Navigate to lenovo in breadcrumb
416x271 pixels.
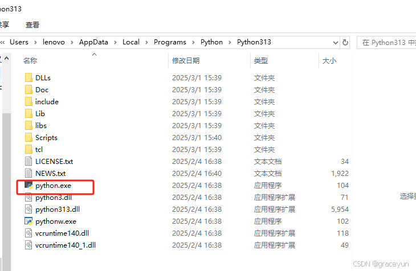54,42
